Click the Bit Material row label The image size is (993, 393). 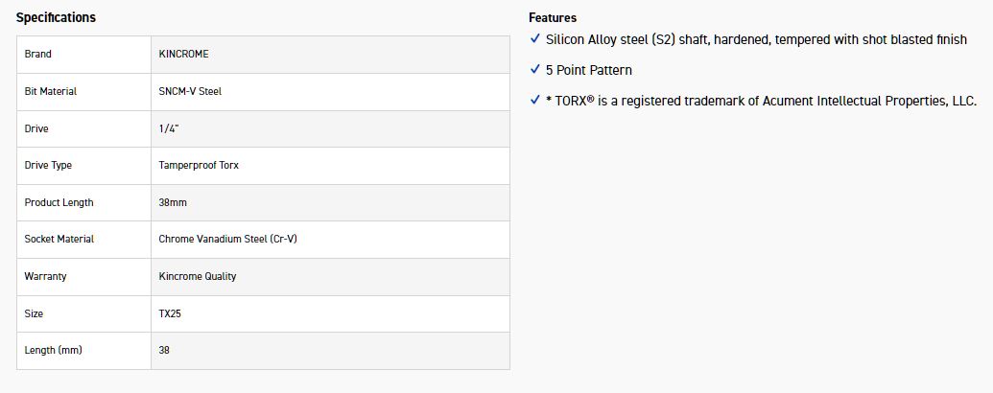[51, 91]
